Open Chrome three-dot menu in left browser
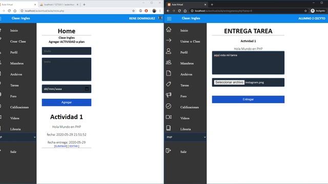328x184 pixels. (x=160, y=11)
